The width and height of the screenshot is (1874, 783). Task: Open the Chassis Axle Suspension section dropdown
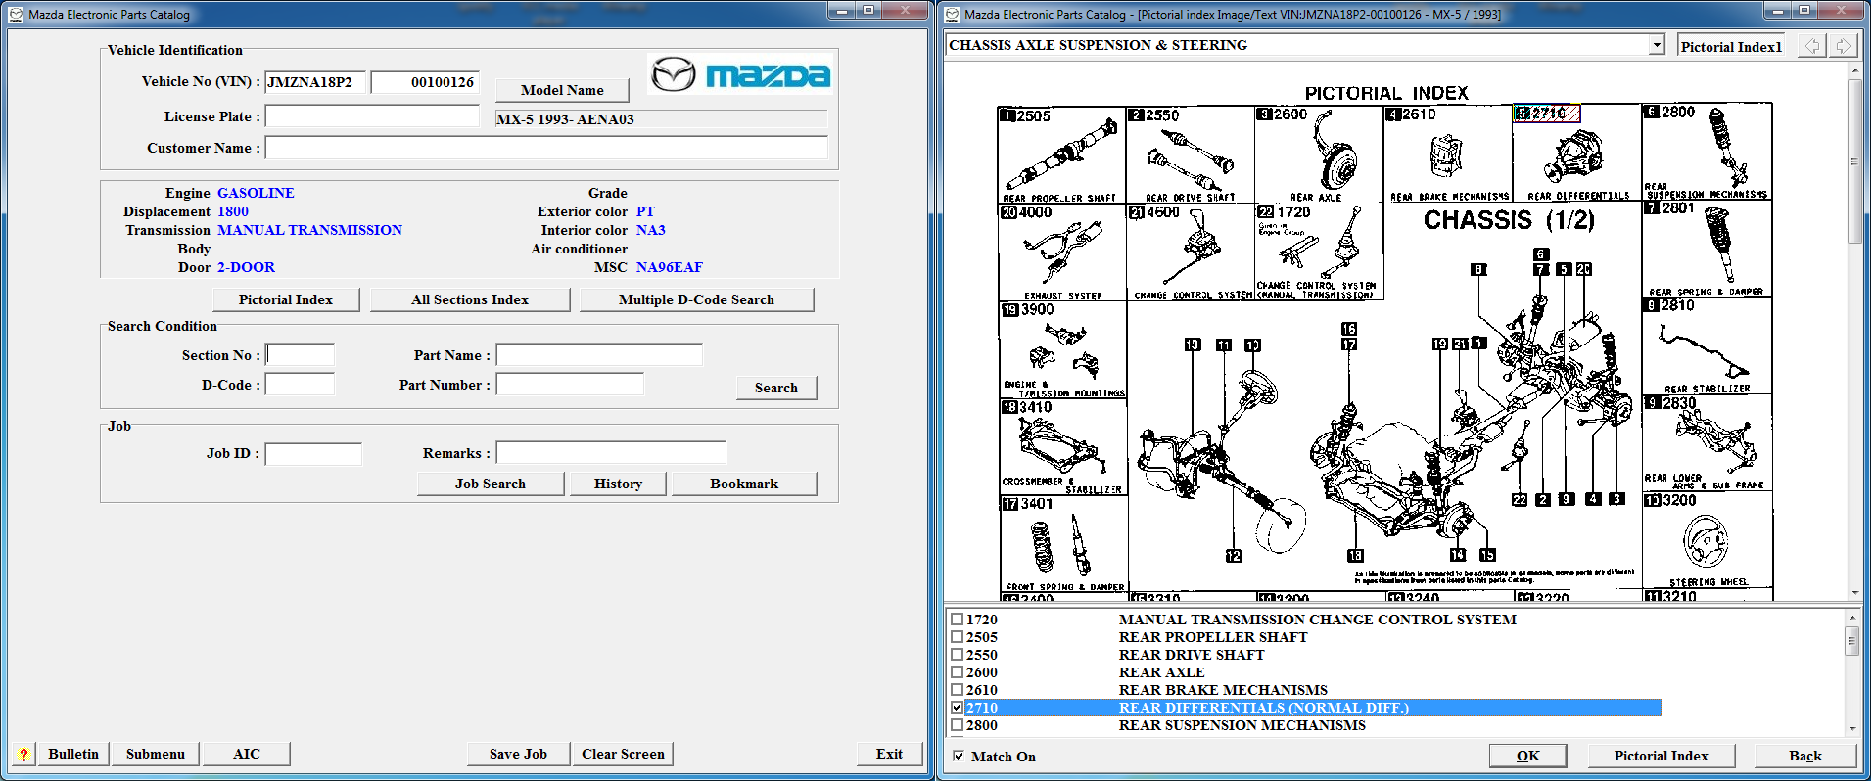[x=1657, y=45]
